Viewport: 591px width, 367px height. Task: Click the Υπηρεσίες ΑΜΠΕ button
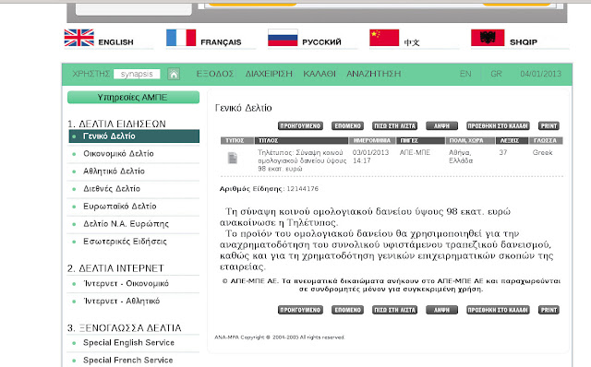(133, 98)
